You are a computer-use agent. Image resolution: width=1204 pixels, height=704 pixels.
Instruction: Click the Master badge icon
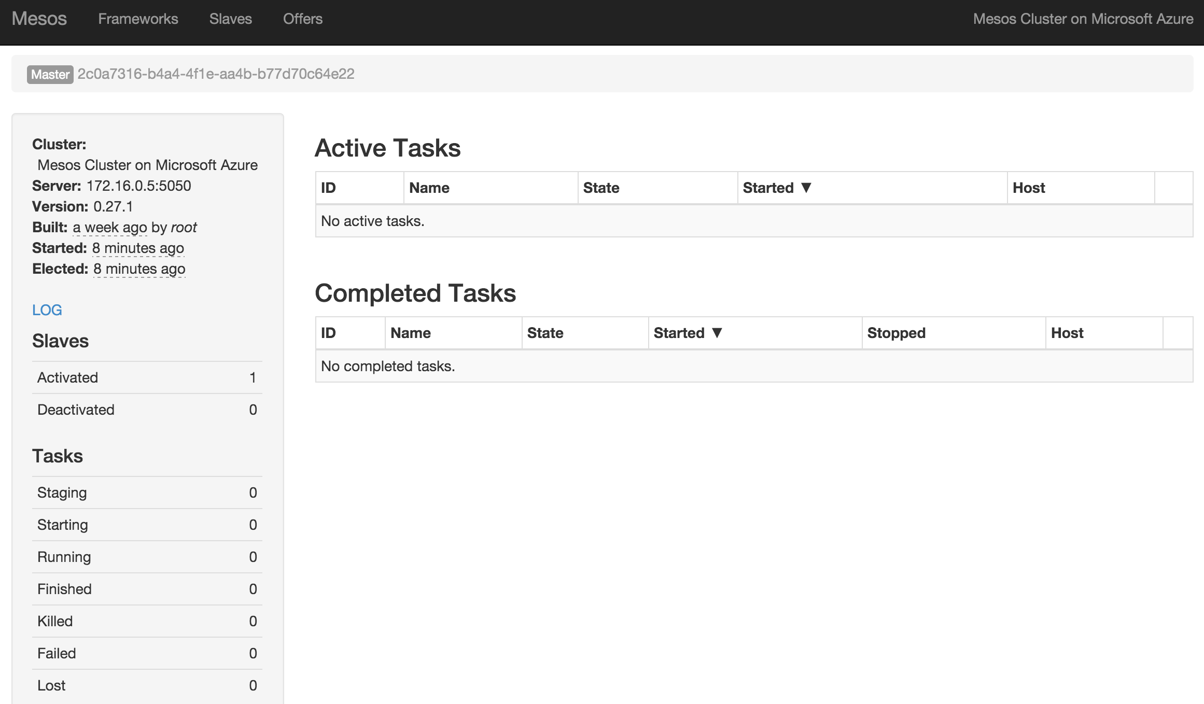pyautogui.click(x=49, y=74)
